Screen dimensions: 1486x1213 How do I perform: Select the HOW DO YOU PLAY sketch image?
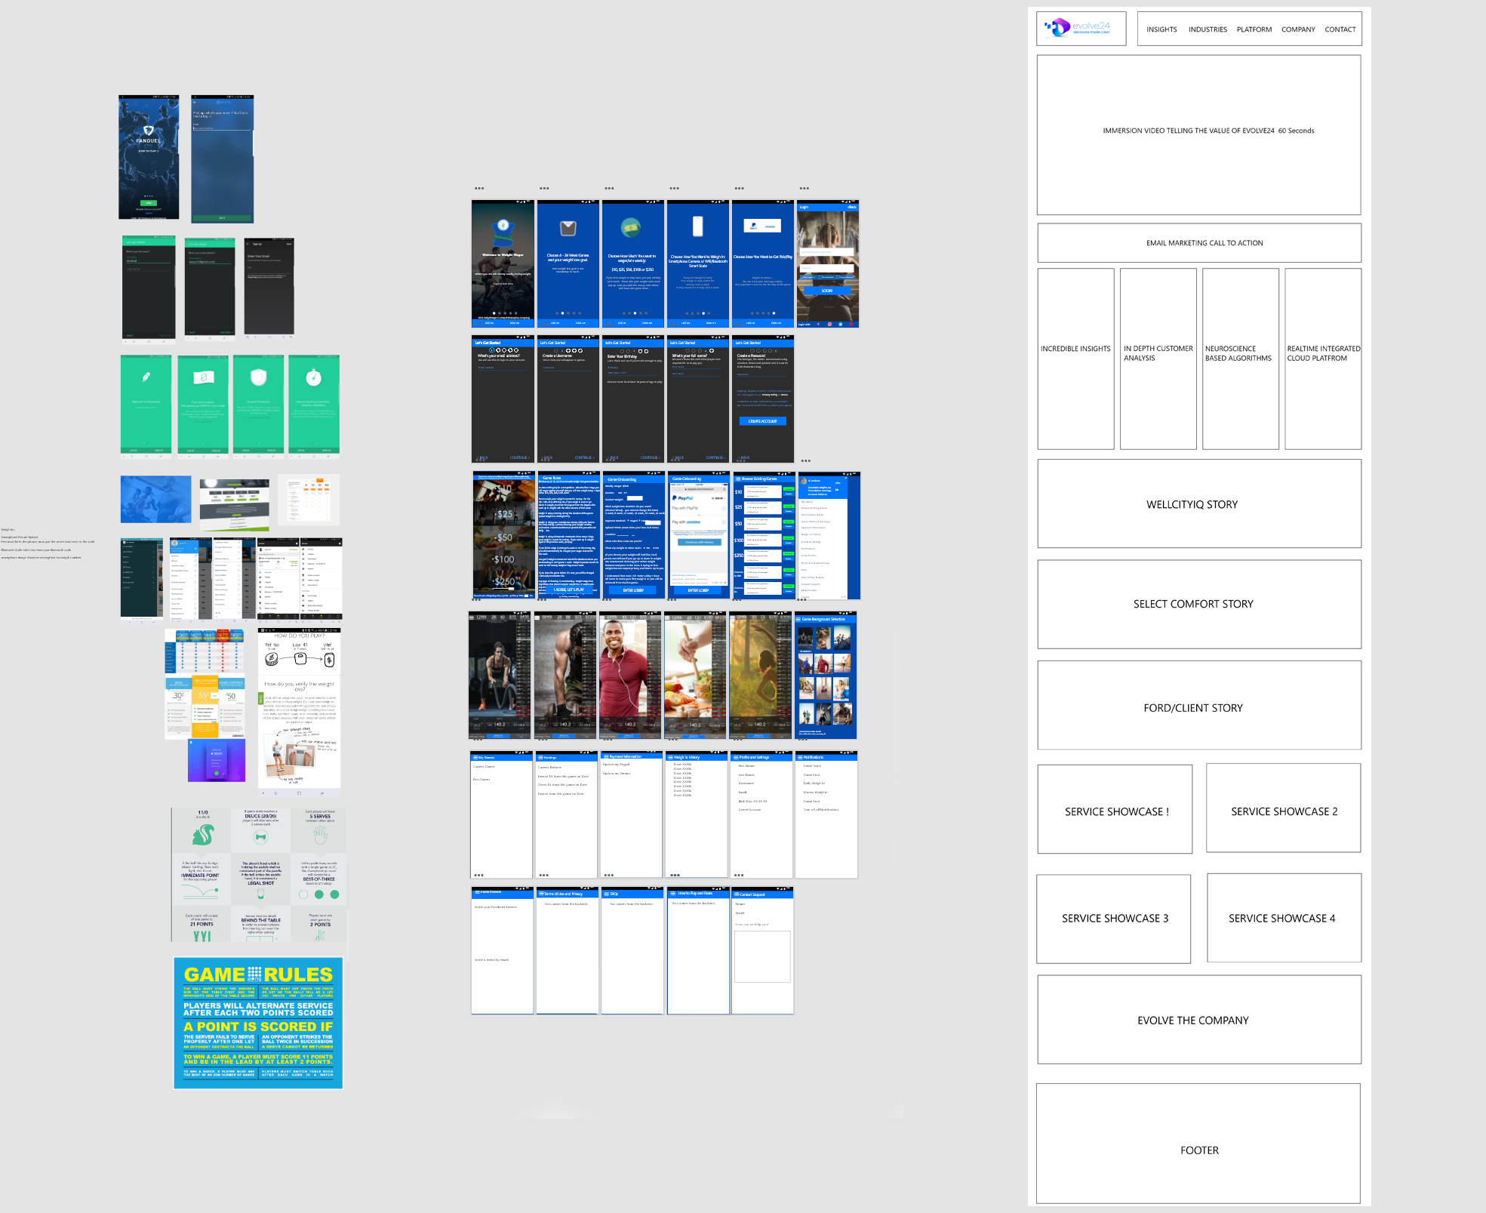pyautogui.click(x=300, y=713)
